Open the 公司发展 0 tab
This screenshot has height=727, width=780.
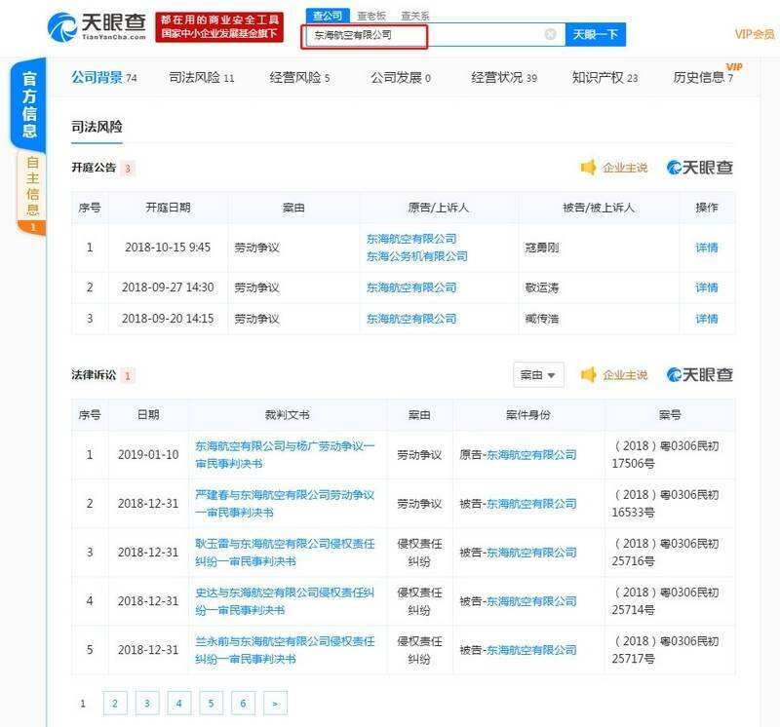(x=401, y=78)
